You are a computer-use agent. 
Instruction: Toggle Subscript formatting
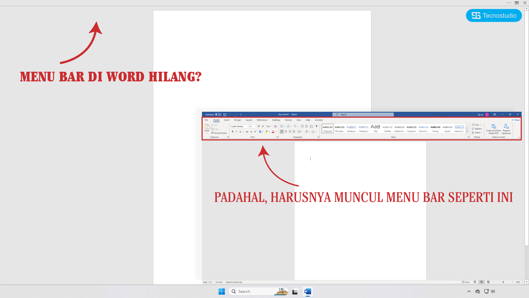pos(251,132)
